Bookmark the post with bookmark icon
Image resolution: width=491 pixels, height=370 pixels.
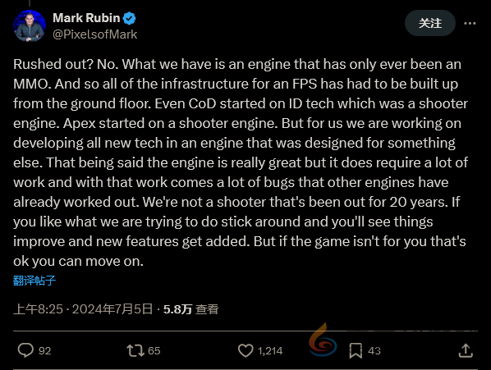click(356, 350)
